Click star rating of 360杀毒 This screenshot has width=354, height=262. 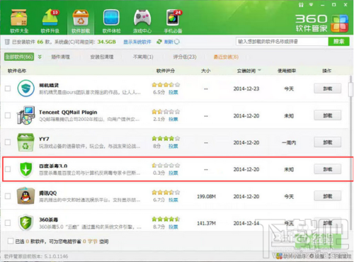(x=166, y=220)
